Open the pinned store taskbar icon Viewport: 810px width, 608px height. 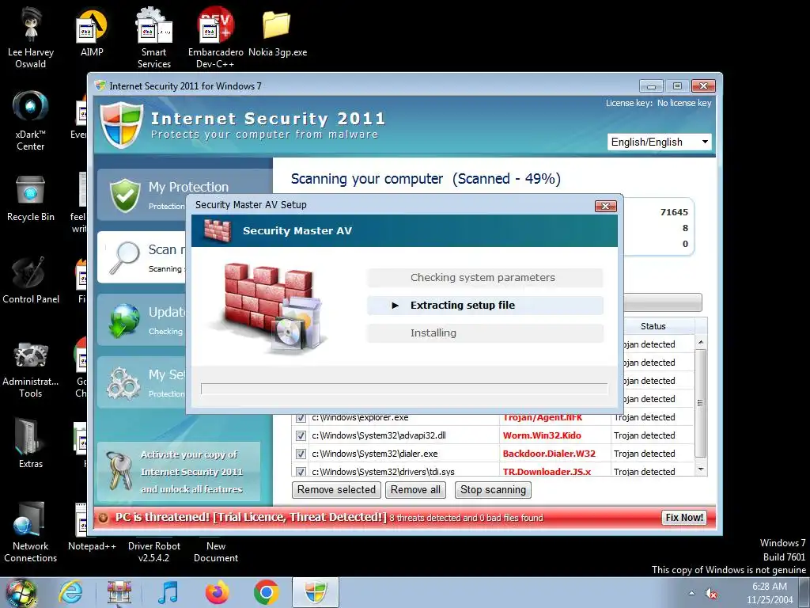[119, 592]
